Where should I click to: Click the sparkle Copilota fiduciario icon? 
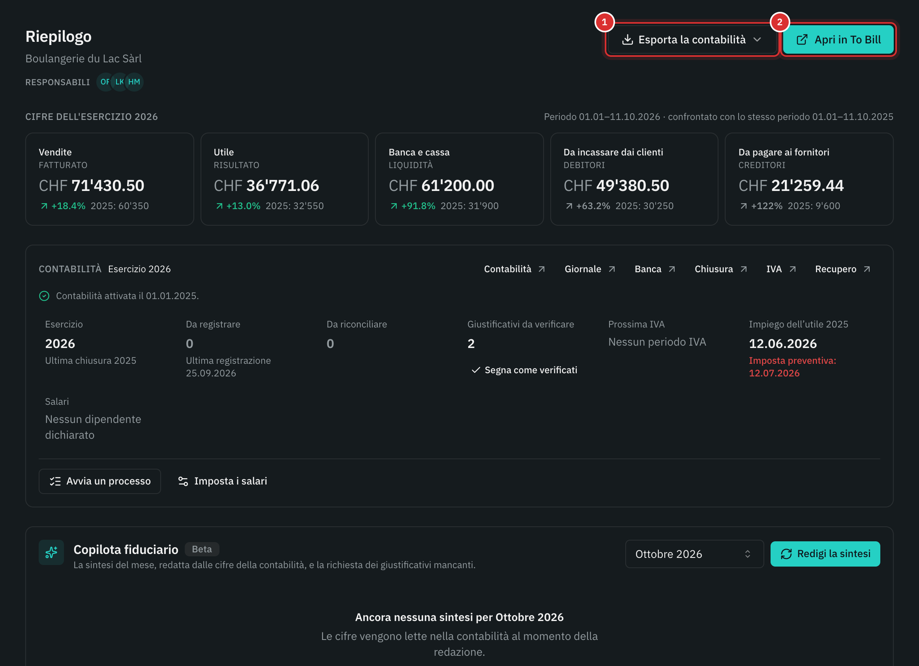click(51, 552)
